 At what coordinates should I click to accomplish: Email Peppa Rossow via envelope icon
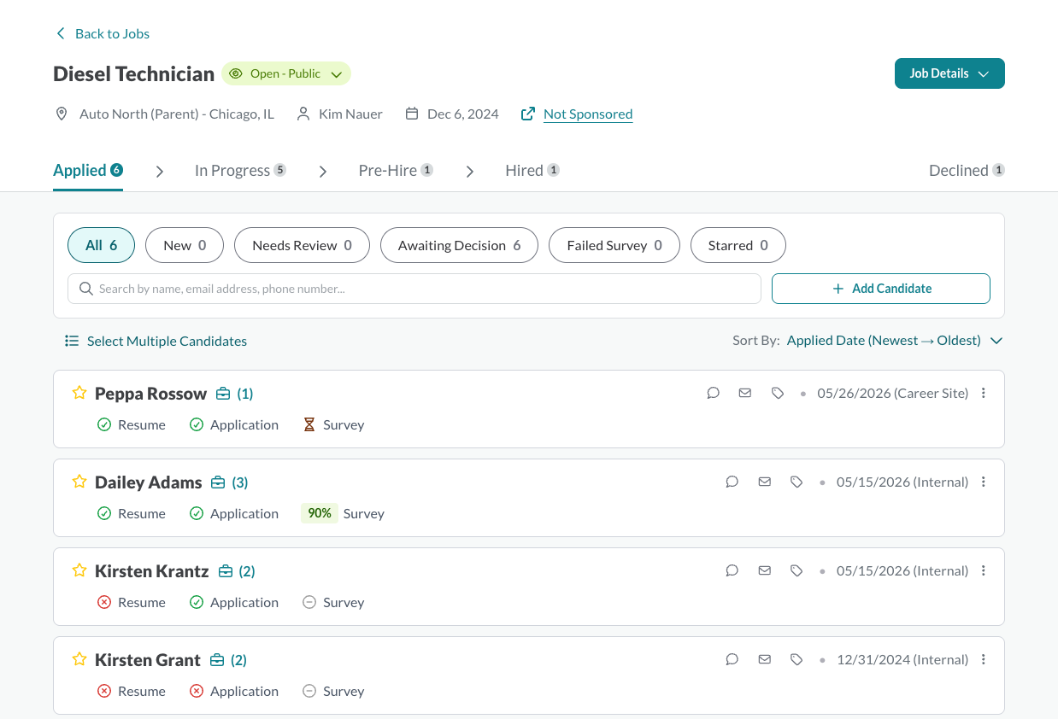tap(745, 393)
